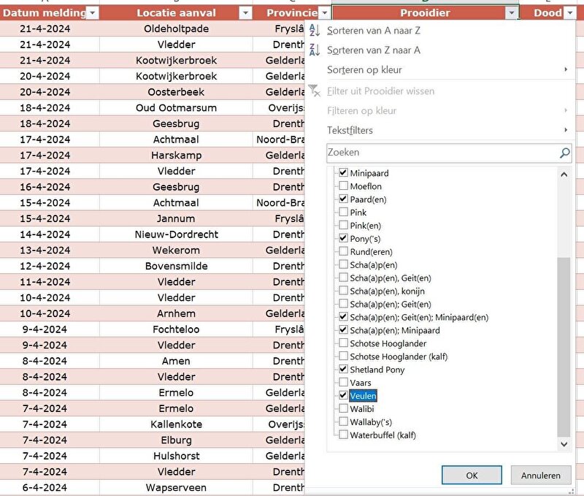Image resolution: width=584 pixels, height=496 pixels.
Task: Select the Harskamp location cell
Action: pyautogui.click(x=176, y=155)
